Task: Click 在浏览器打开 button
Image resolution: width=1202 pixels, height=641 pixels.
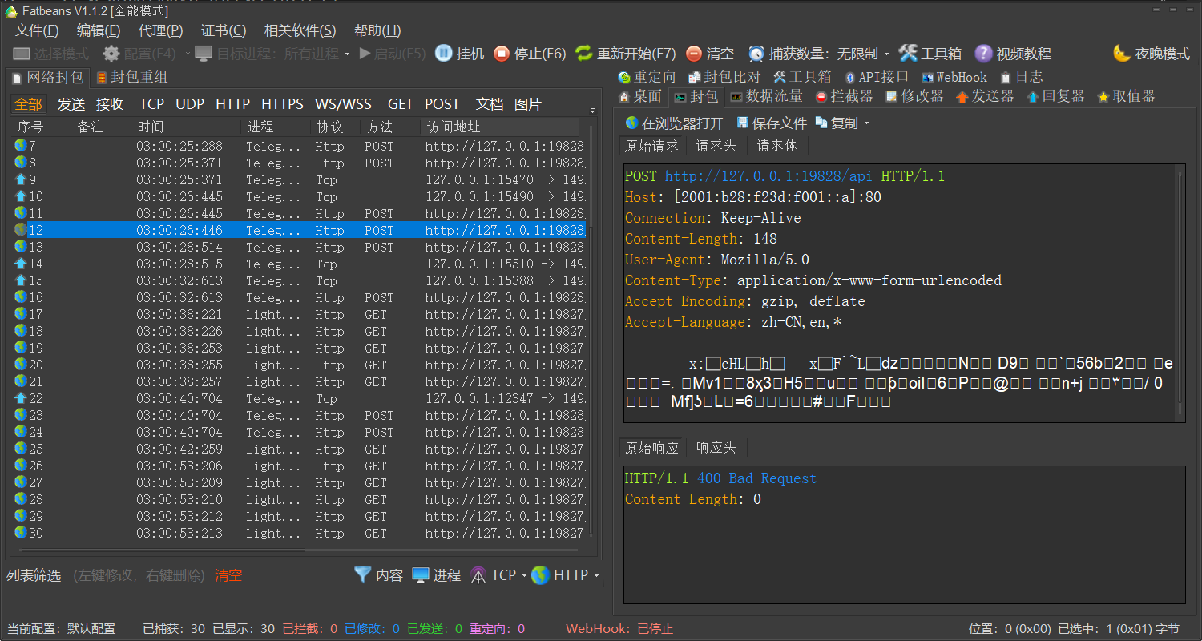Action: pos(674,123)
